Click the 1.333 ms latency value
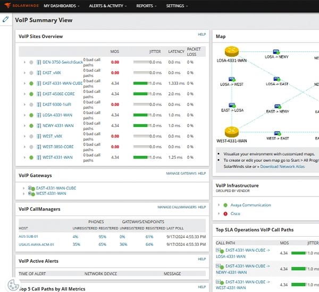This screenshot has height=292, width=319. [176, 83]
